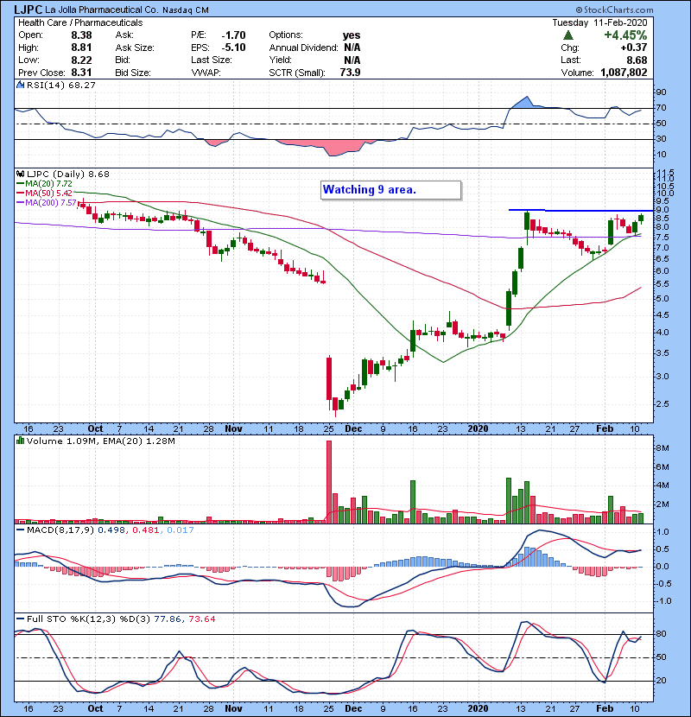Screen dimensions: 691x717
Task: Select the Health Care / Pharmaceuticals sector text
Action: pos(80,22)
